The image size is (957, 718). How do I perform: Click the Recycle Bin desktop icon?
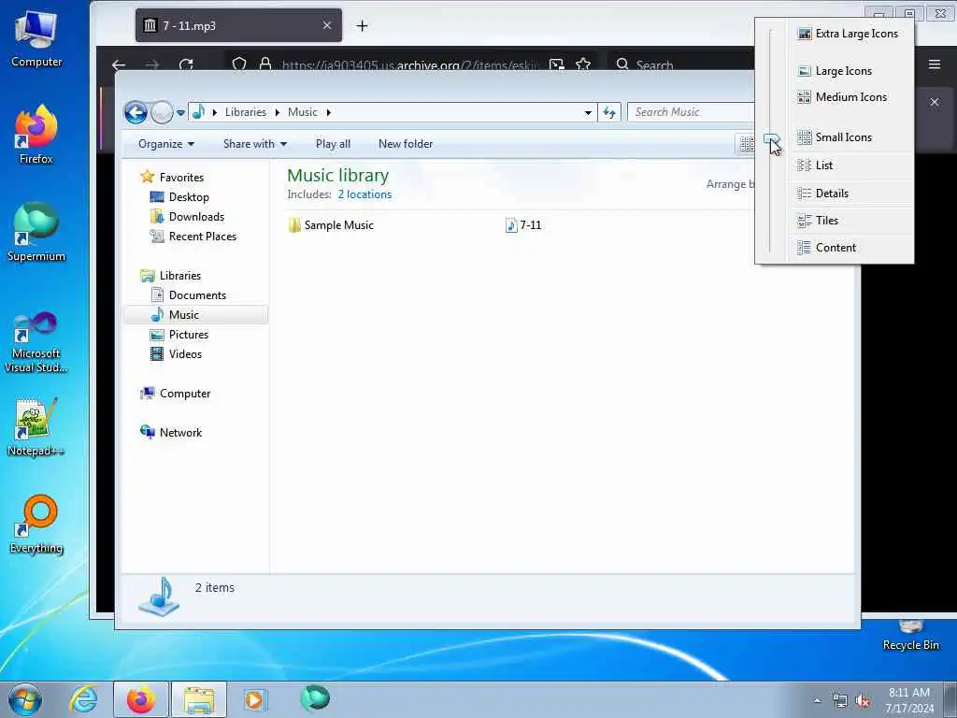(910, 635)
